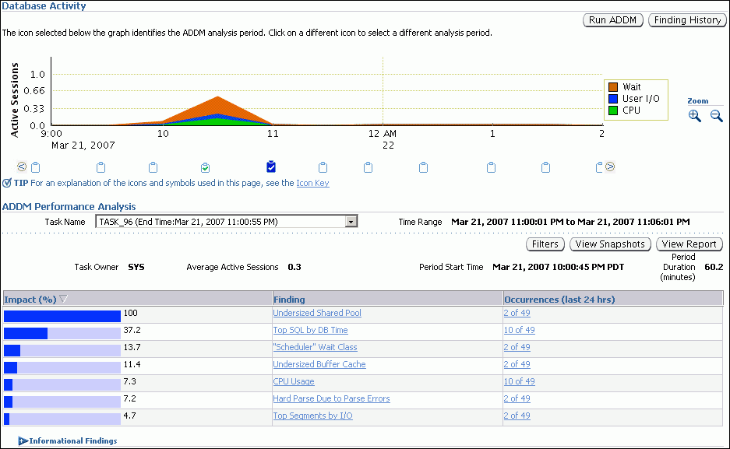
Task: Click the View Report button
Action: point(689,244)
